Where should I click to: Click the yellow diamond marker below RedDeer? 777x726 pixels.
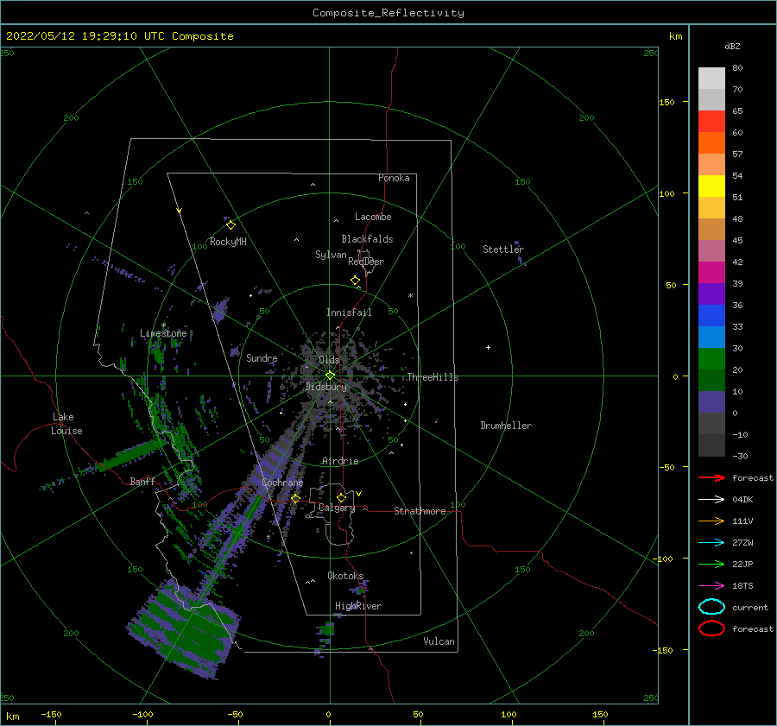(356, 281)
